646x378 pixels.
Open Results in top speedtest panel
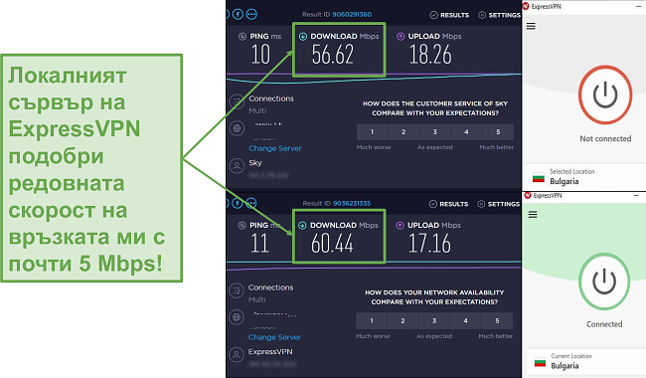449,15
